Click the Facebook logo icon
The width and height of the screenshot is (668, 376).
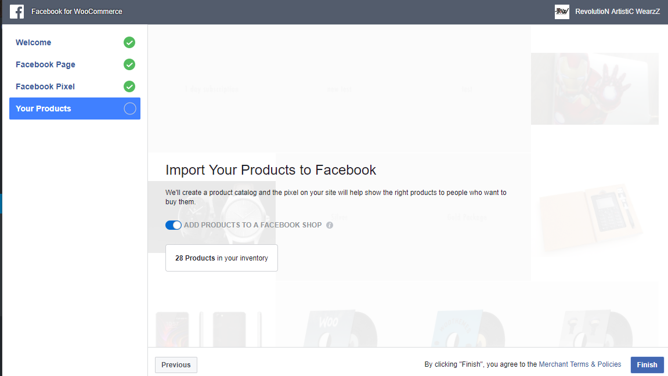point(17,12)
